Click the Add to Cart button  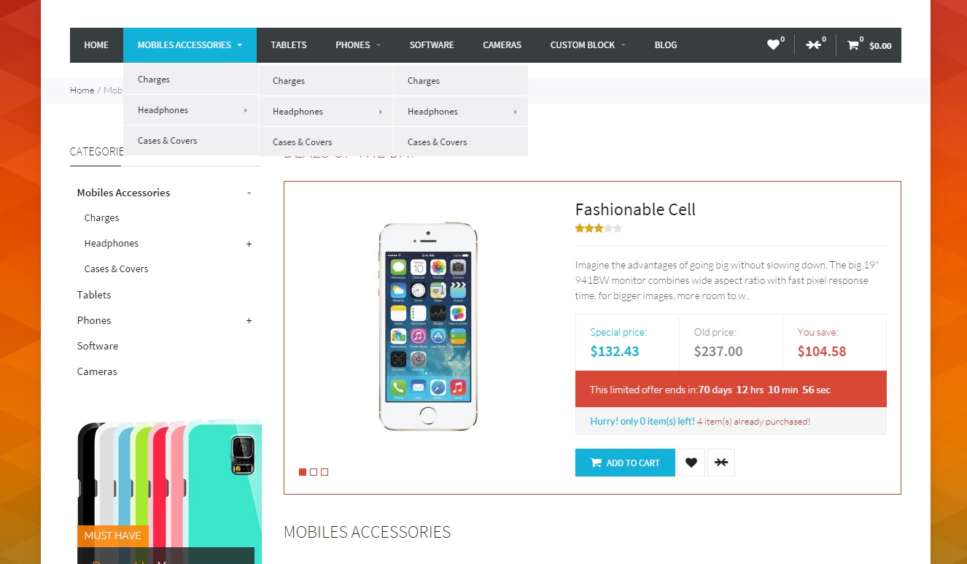point(625,463)
